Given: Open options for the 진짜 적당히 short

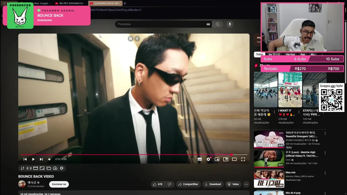Looking at the screenshot, I should click(x=274, y=112).
